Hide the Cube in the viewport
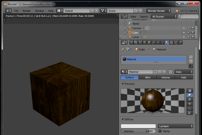The height and width of the screenshot is (135, 202). point(184,32)
